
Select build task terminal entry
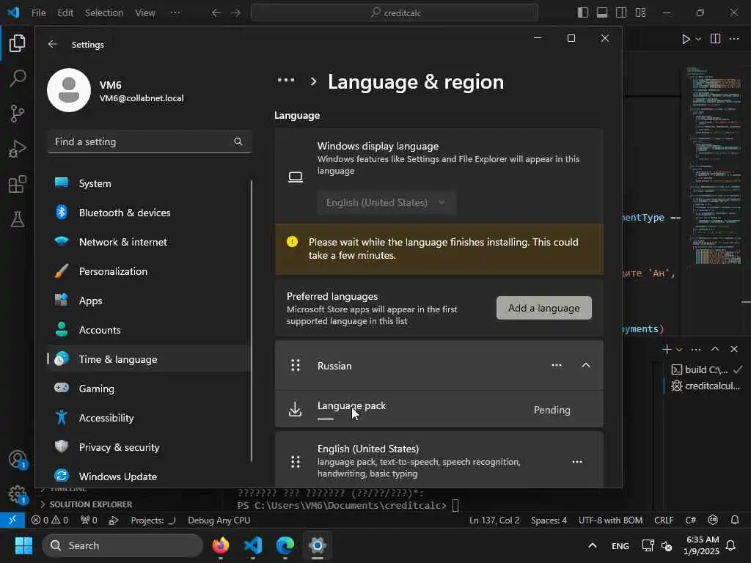pos(707,369)
